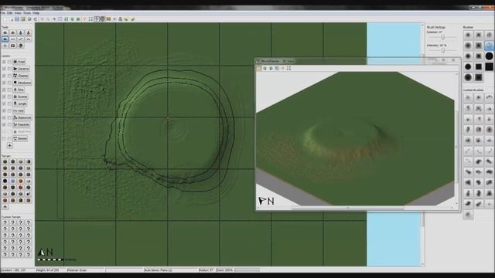Image resolution: width=495 pixels, height=278 pixels.
Task: Select the diagonal line tool in Tools
Action: point(21,39)
